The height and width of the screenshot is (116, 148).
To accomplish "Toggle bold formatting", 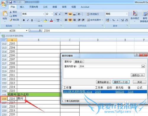I will click(24, 20).
